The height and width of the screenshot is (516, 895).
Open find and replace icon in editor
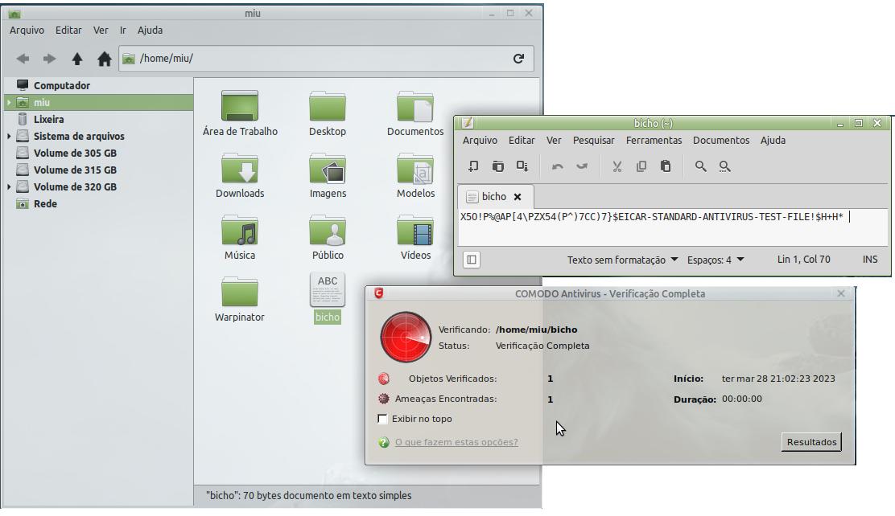click(x=724, y=166)
